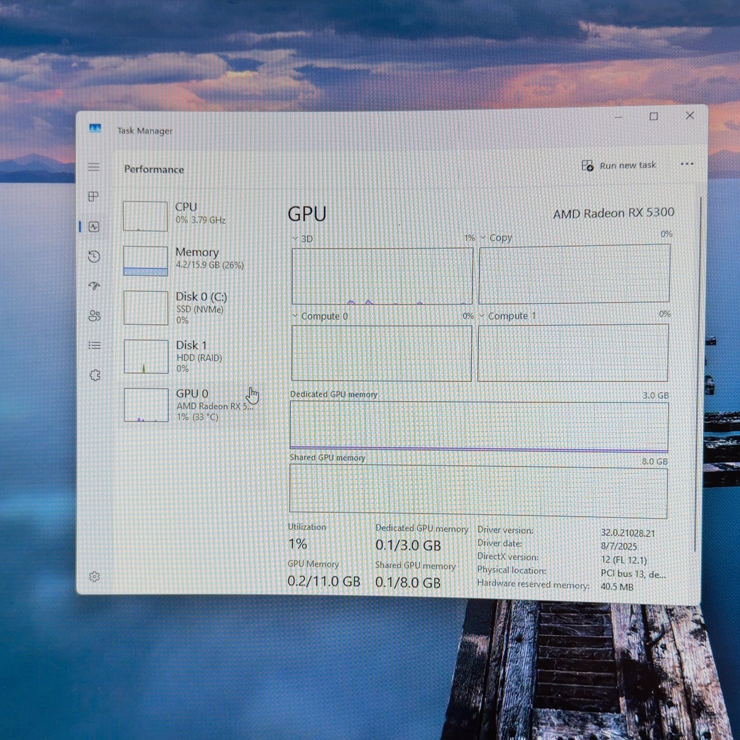Click the Dedicated GPU memory graph
This screenshot has width=740, height=740.
coord(479,427)
